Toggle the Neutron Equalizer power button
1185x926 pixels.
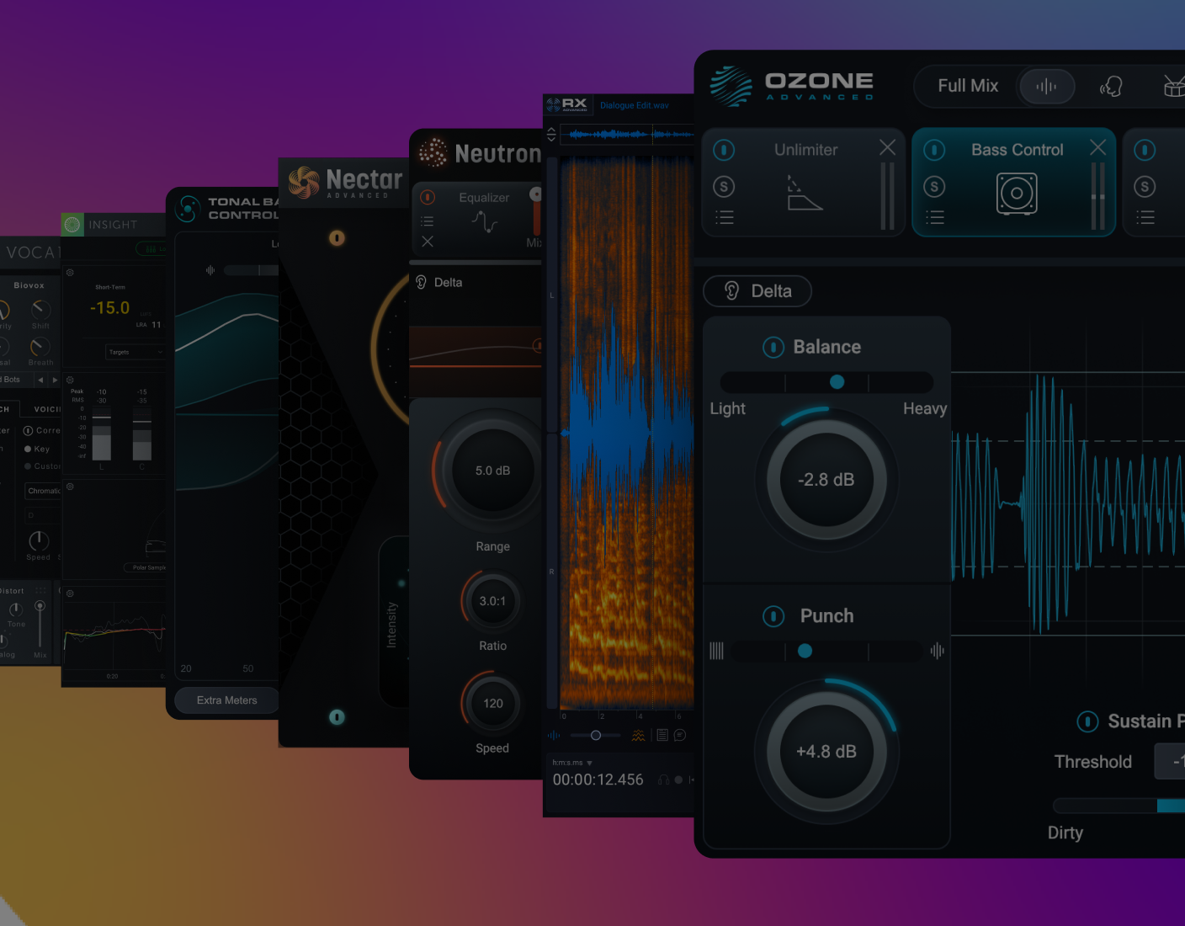pyautogui.click(x=428, y=197)
